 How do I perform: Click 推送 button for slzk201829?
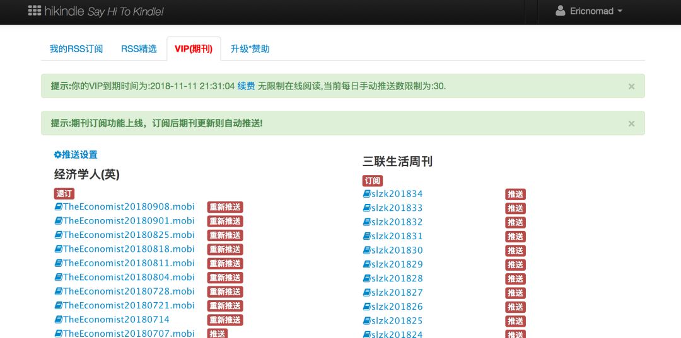515,265
